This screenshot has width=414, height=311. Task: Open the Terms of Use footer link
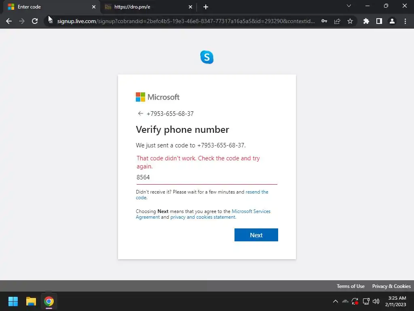[351, 286]
